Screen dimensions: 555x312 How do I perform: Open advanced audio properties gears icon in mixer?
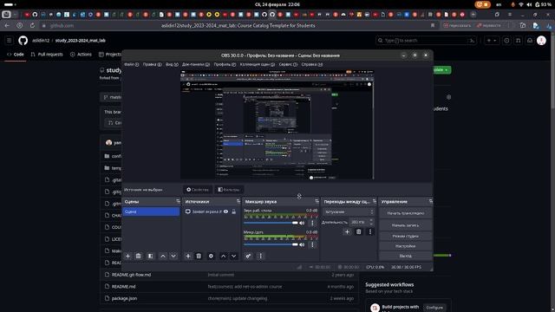pos(249,257)
